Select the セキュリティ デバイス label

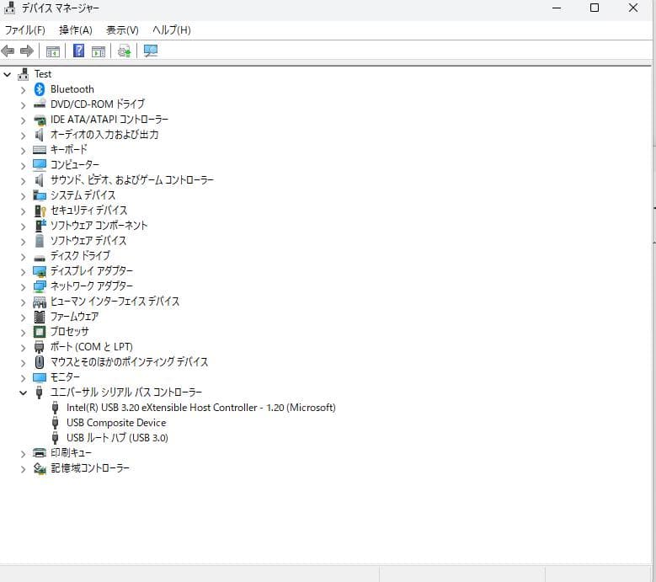coord(88,211)
